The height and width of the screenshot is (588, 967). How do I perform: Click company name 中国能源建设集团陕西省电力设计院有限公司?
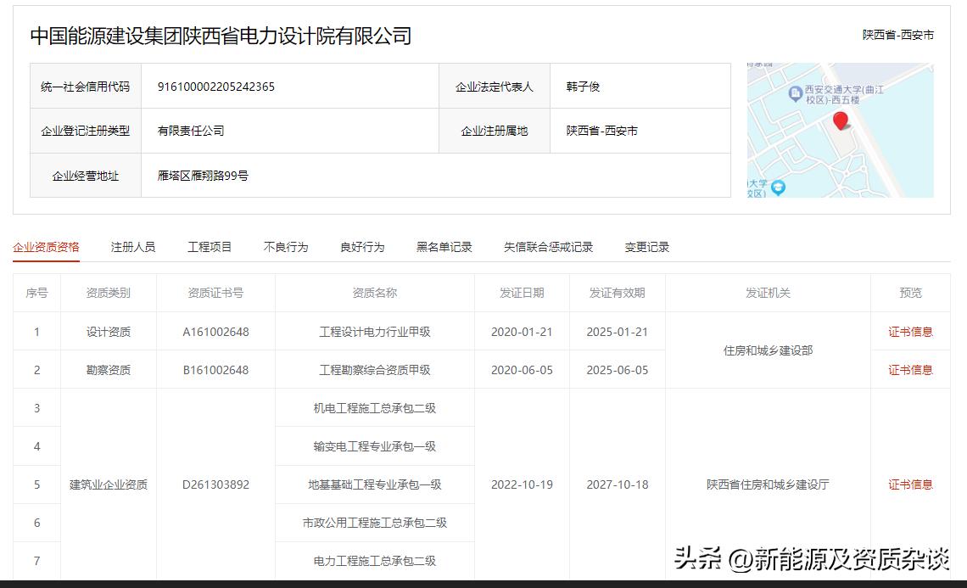(x=221, y=36)
